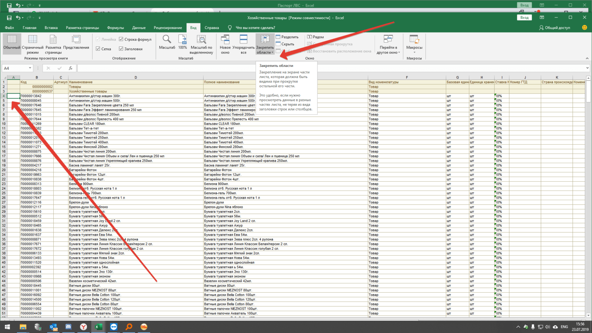Collapse the ribbon with the chevron
The image size is (592, 333).
pyautogui.click(x=587, y=58)
